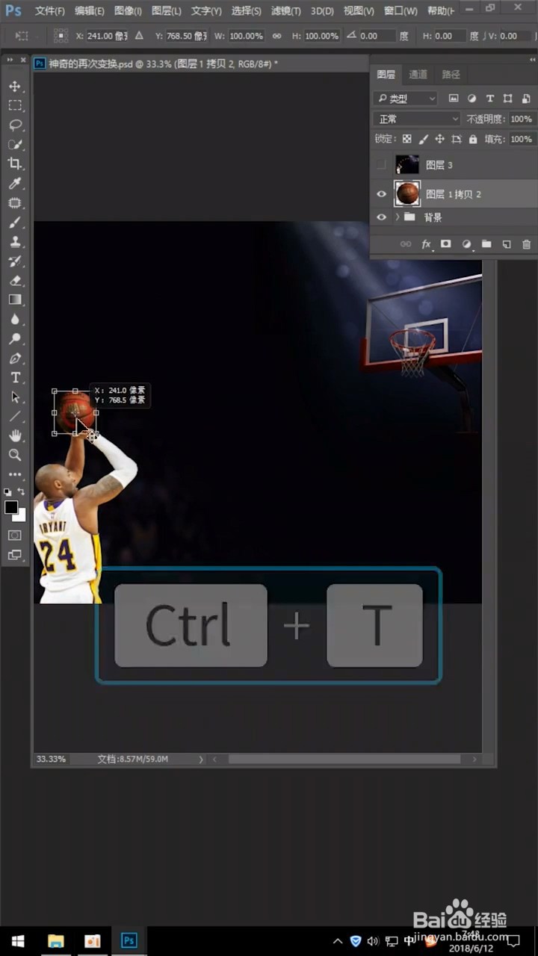Click the horizontal scrollbar thumb
The image size is (538, 956).
point(344,759)
